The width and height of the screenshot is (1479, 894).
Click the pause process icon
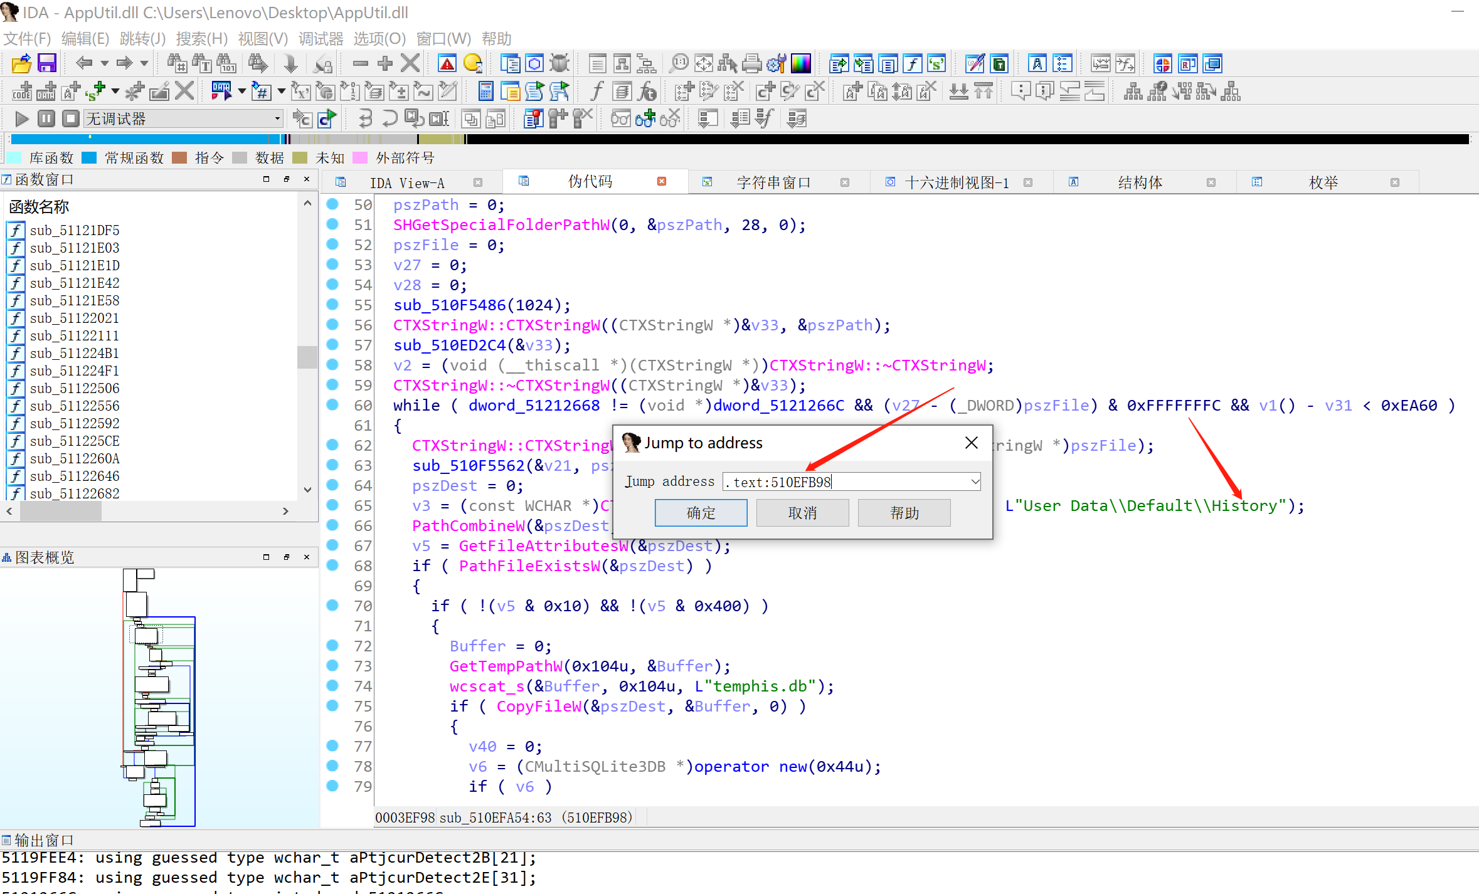click(46, 118)
